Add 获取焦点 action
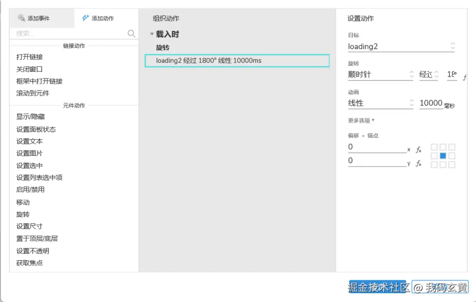Screen dimensions: 476x302 (29, 263)
